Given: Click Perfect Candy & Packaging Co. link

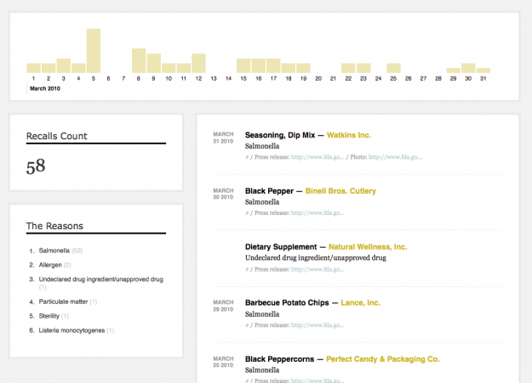Looking at the screenshot, I should [383, 359].
